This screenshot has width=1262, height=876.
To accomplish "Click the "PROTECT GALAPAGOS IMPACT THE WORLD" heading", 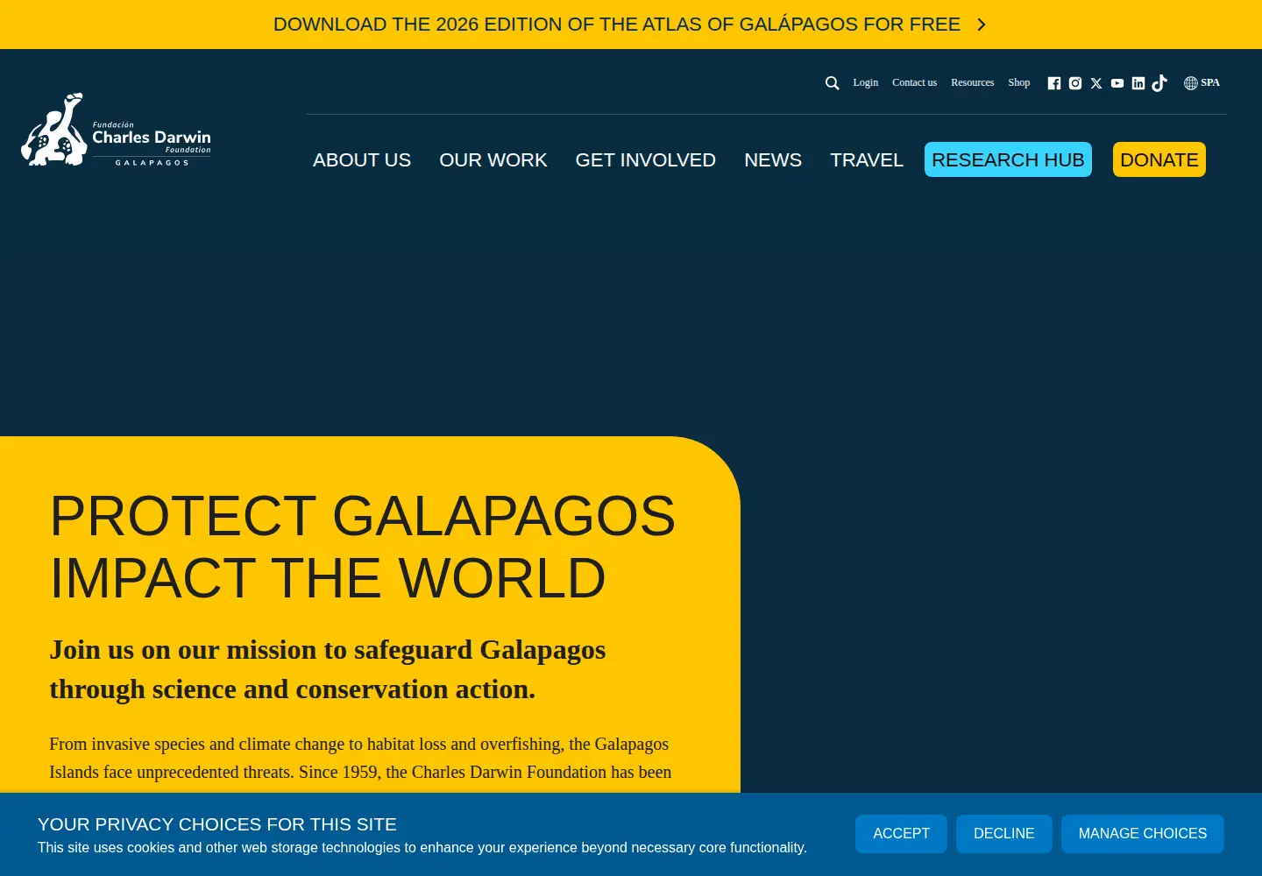I will tap(363, 547).
